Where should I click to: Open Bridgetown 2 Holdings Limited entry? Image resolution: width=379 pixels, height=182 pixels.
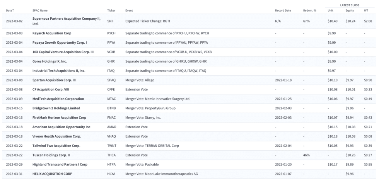pyautogui.click(x=56, y=108)
